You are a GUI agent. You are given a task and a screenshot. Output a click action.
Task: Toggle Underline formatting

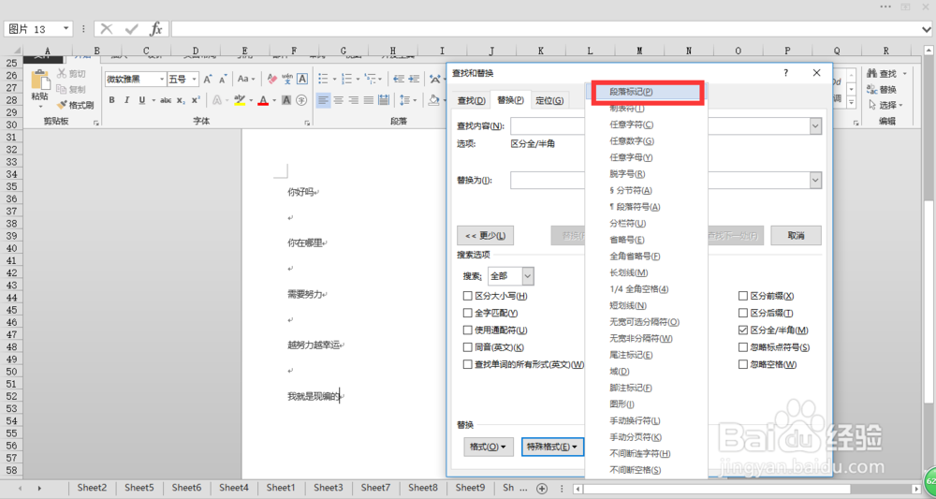[142, 100]
